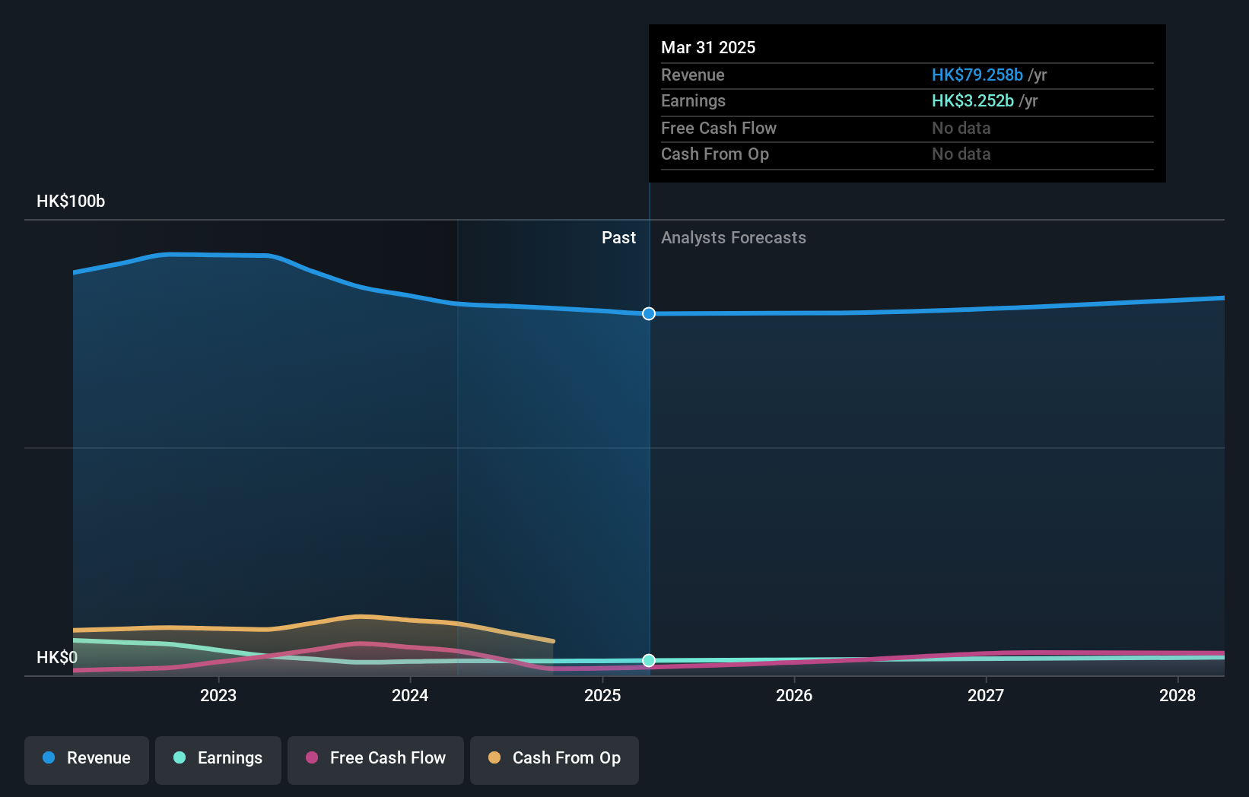Click the 2027 x-axis label
Screen dimensions: 1249x797
[x=986, y=695]
